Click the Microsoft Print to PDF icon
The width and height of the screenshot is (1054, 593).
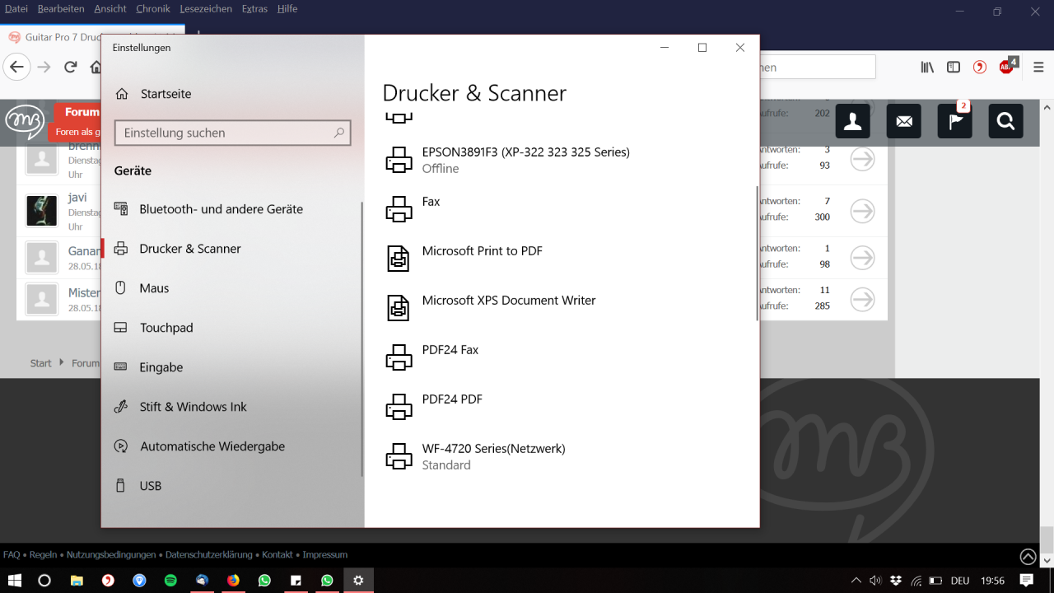399,259
